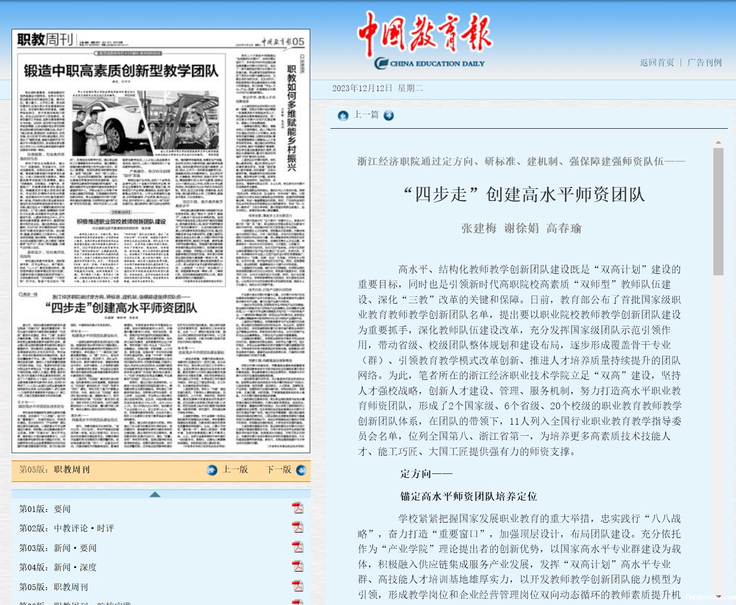This screenshot has height=605, width=736.
Task: Click the 返回首页 link
Action: click(x=657, y=63)
